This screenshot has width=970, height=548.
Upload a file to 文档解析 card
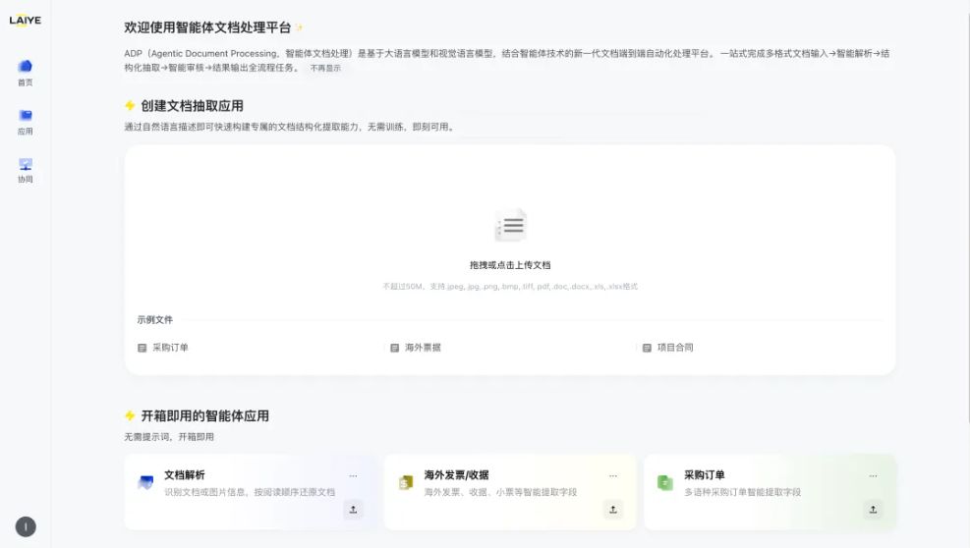point(353,510)
